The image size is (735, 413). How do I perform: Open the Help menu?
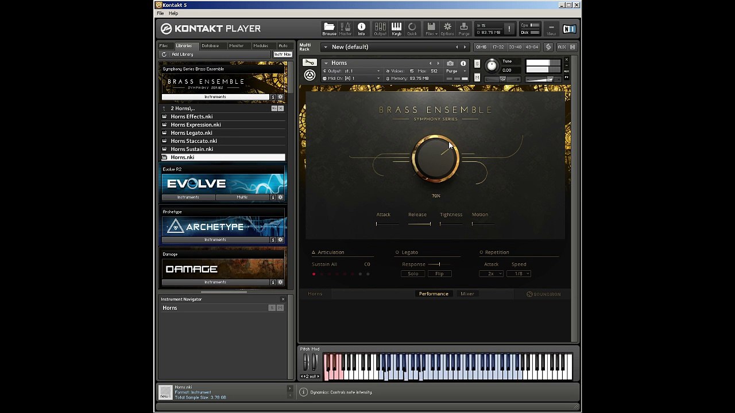173,13
